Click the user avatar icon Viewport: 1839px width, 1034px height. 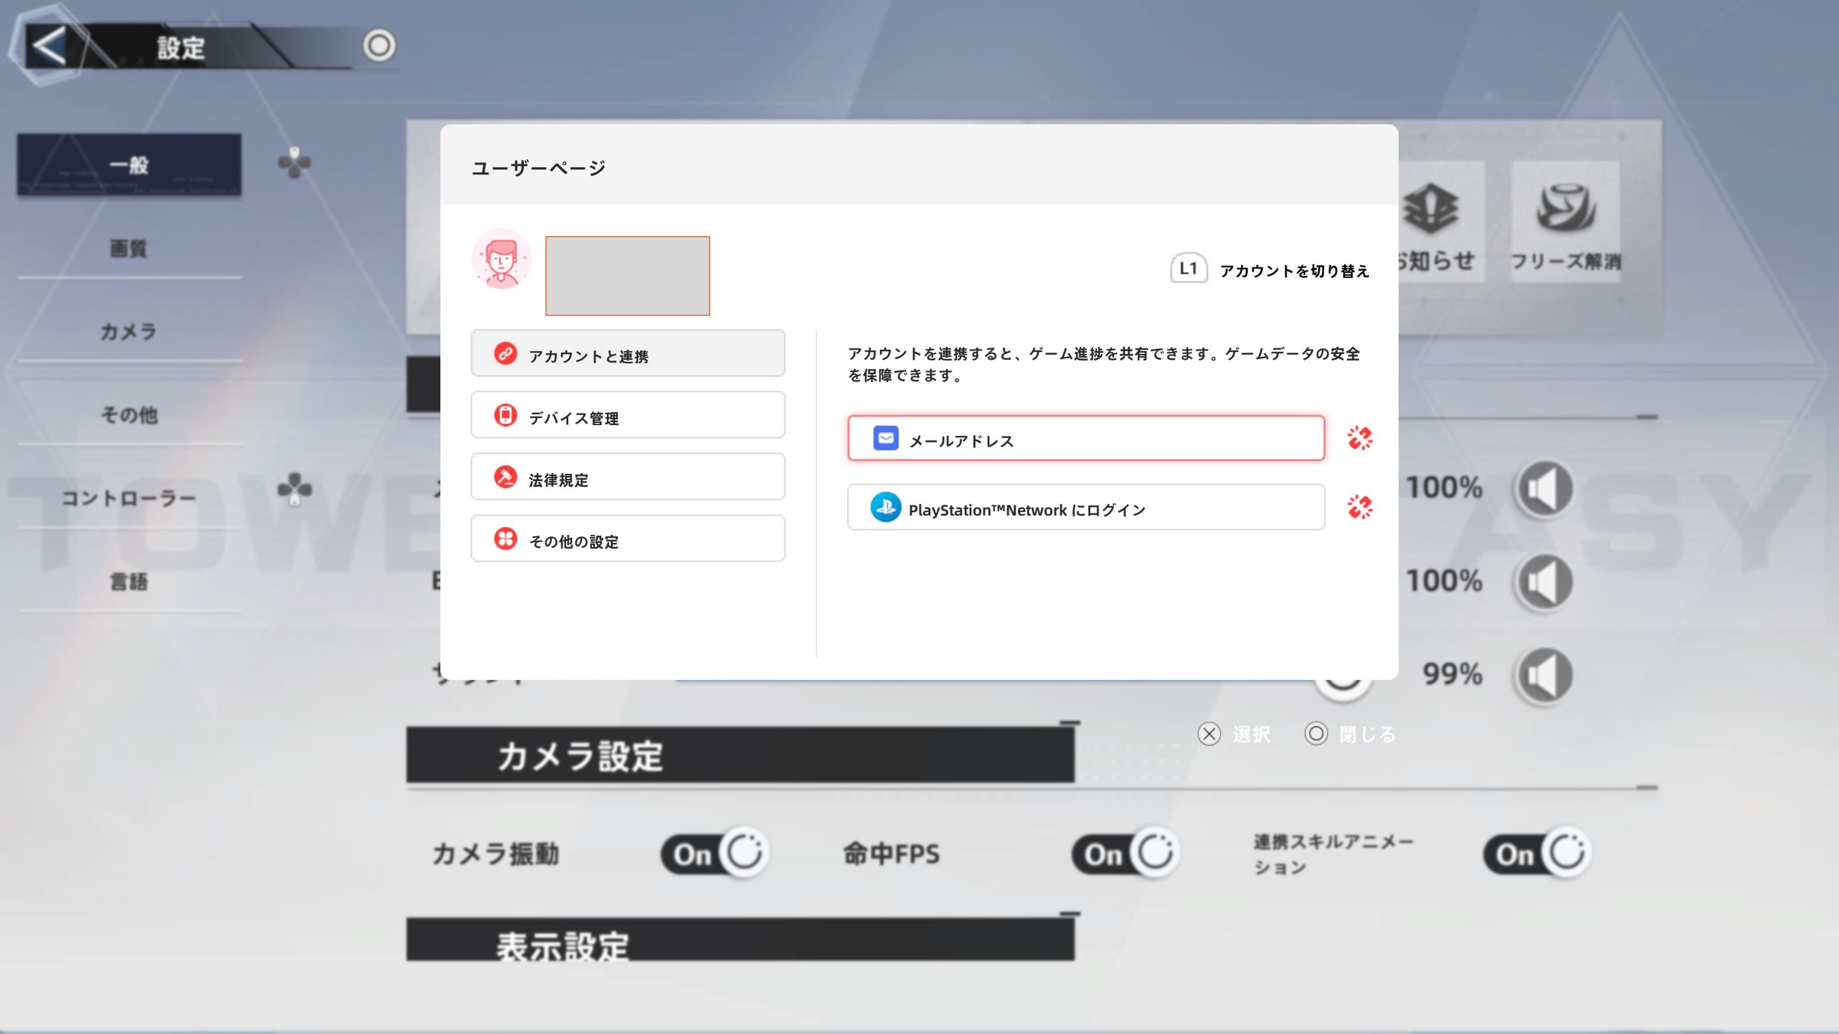[502, 259]
